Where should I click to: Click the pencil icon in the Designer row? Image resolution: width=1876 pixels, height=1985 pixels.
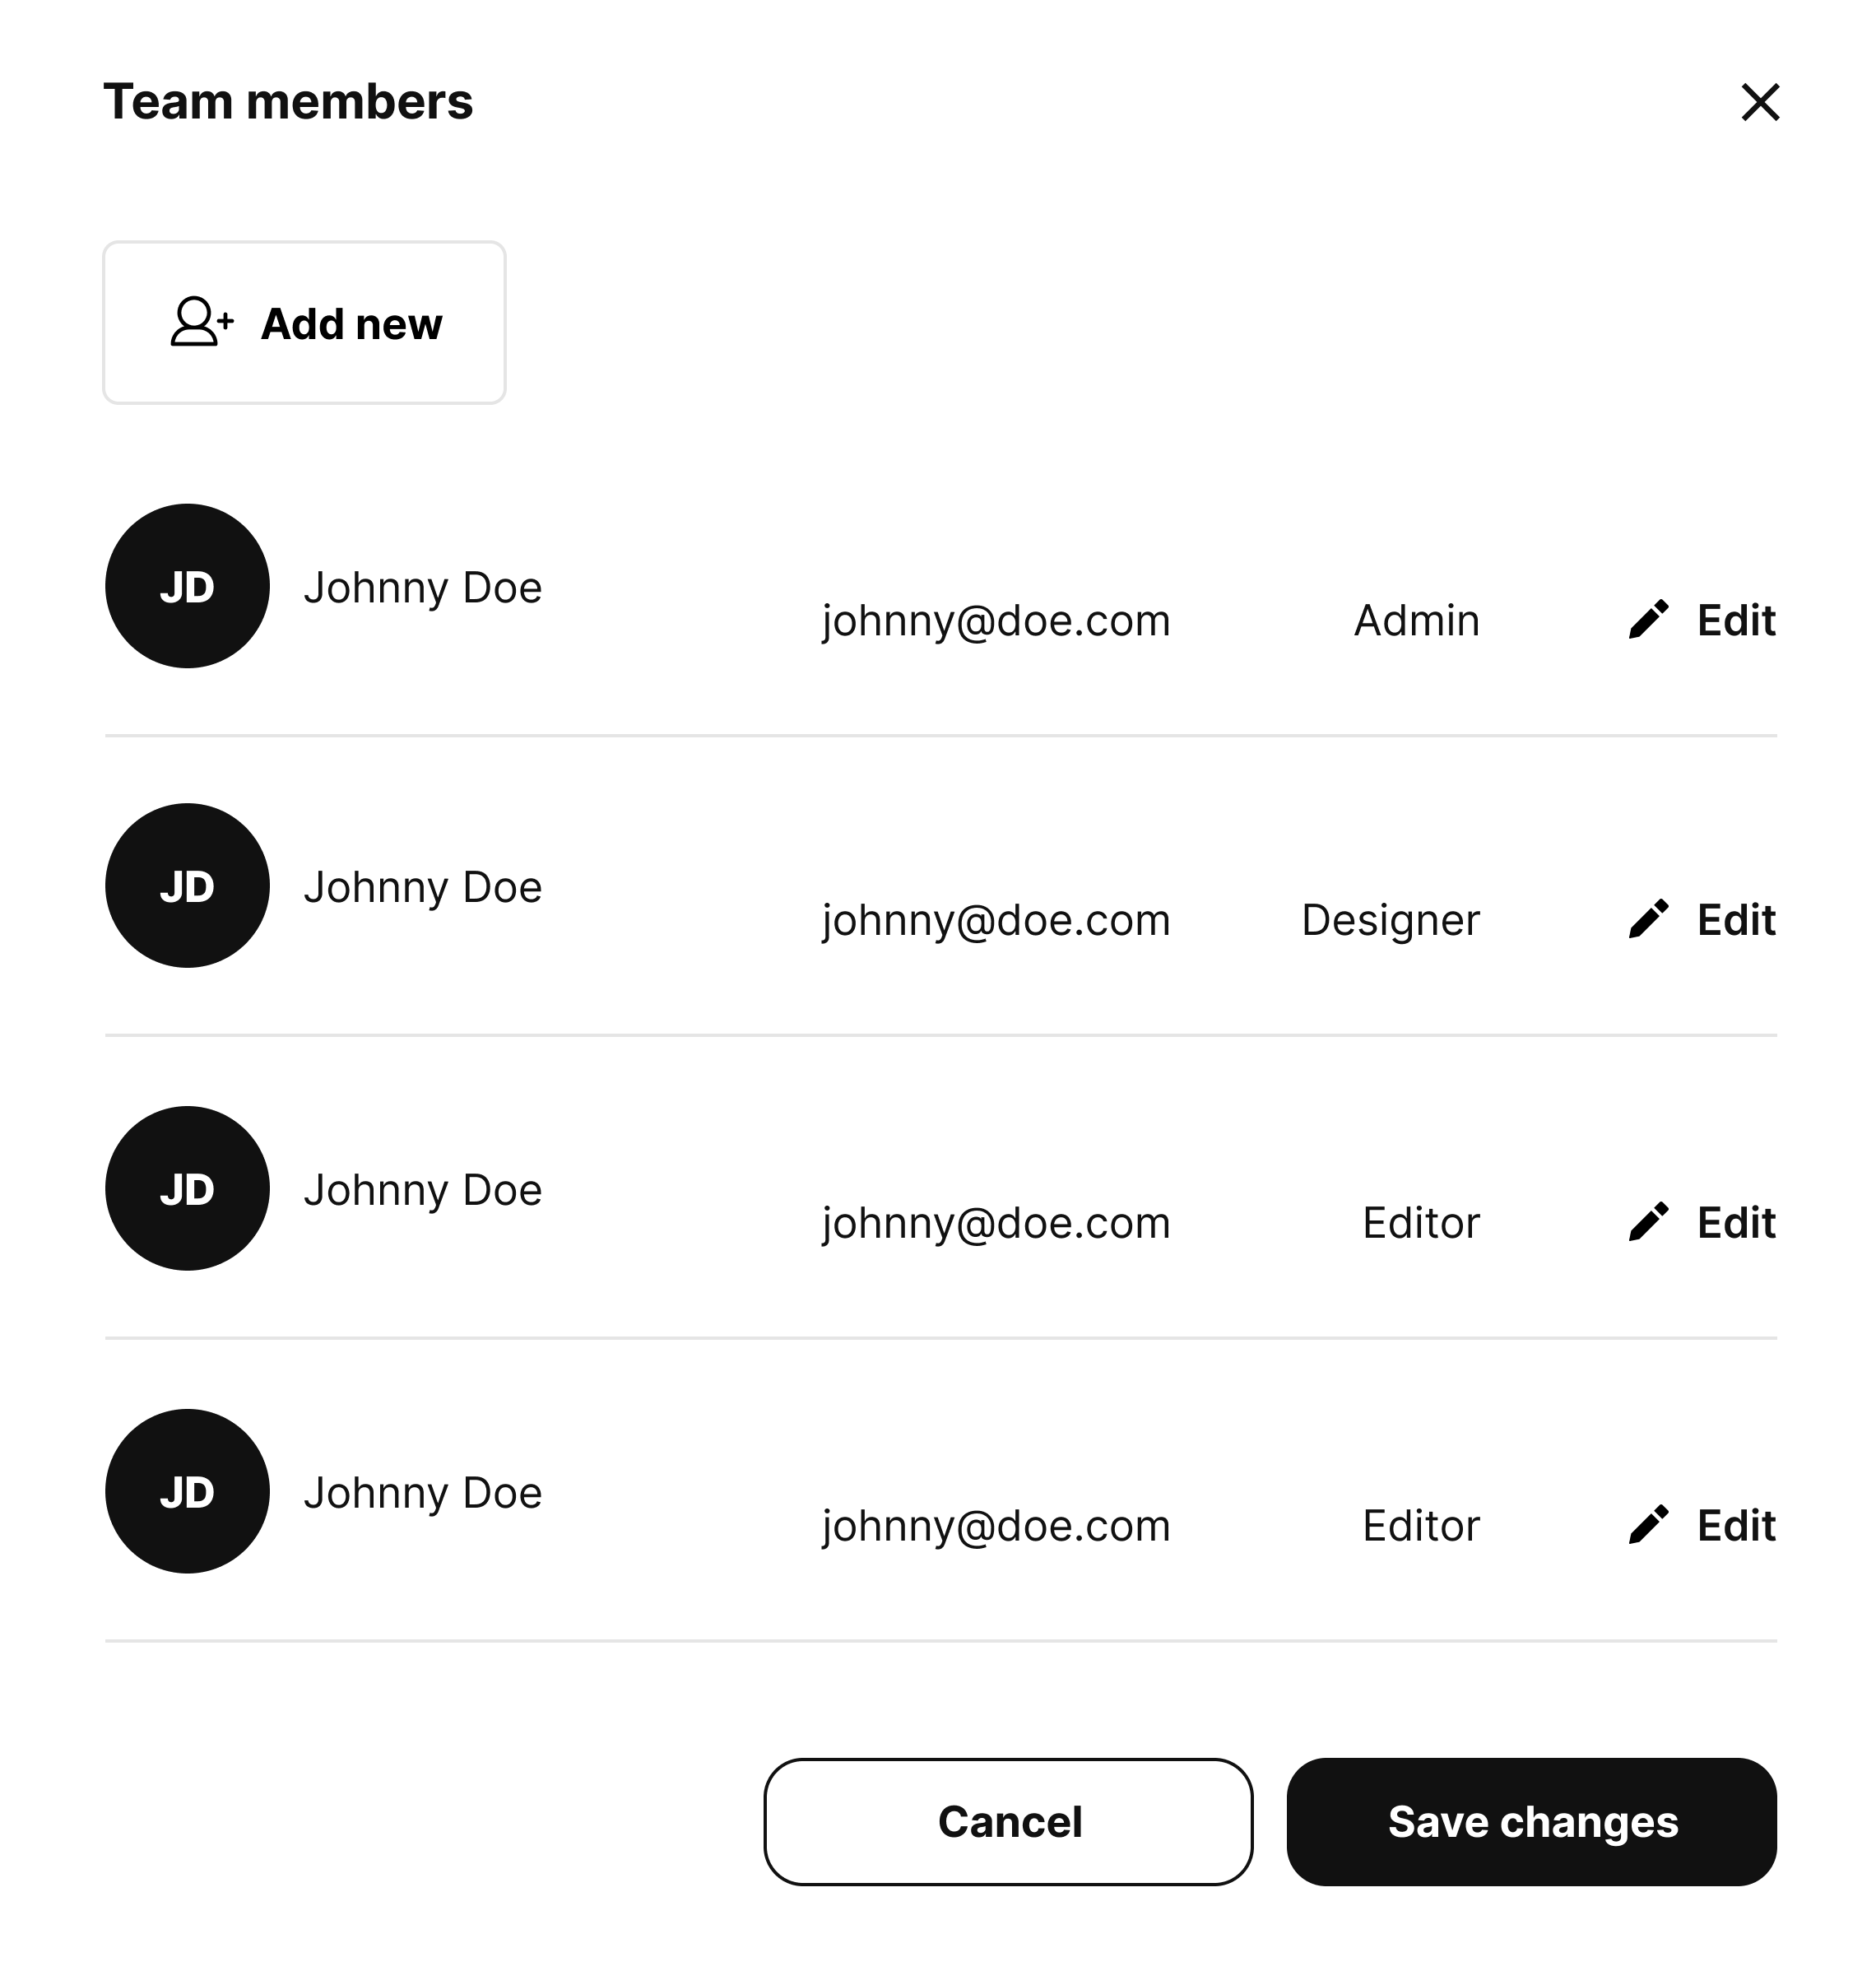pos(1648,919)
